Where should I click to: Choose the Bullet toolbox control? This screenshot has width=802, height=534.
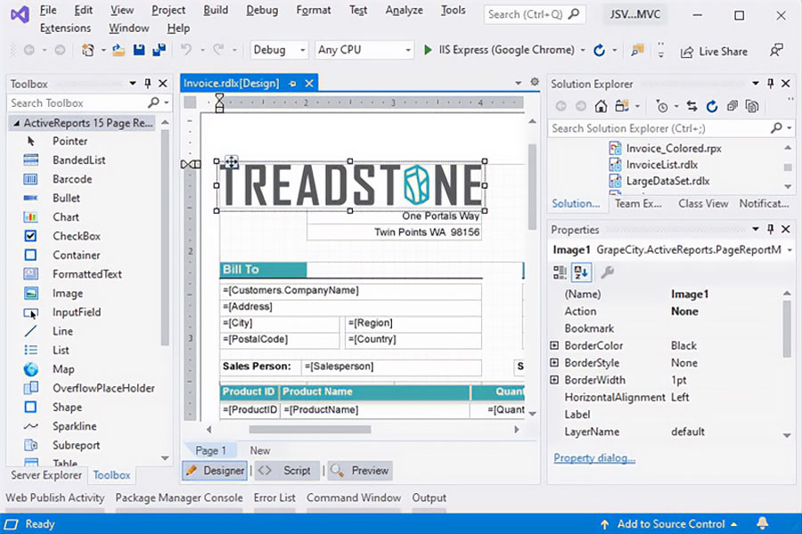66,198
